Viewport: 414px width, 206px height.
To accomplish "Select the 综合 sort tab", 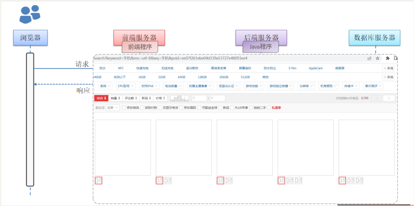I will 101,98.
